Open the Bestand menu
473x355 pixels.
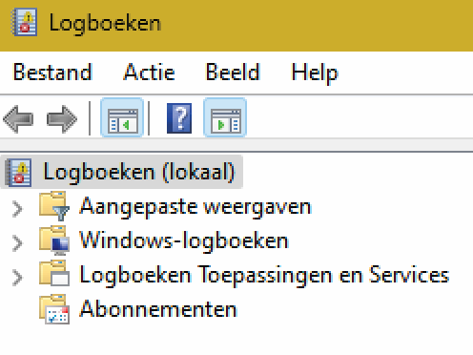[x=52, y=73]
